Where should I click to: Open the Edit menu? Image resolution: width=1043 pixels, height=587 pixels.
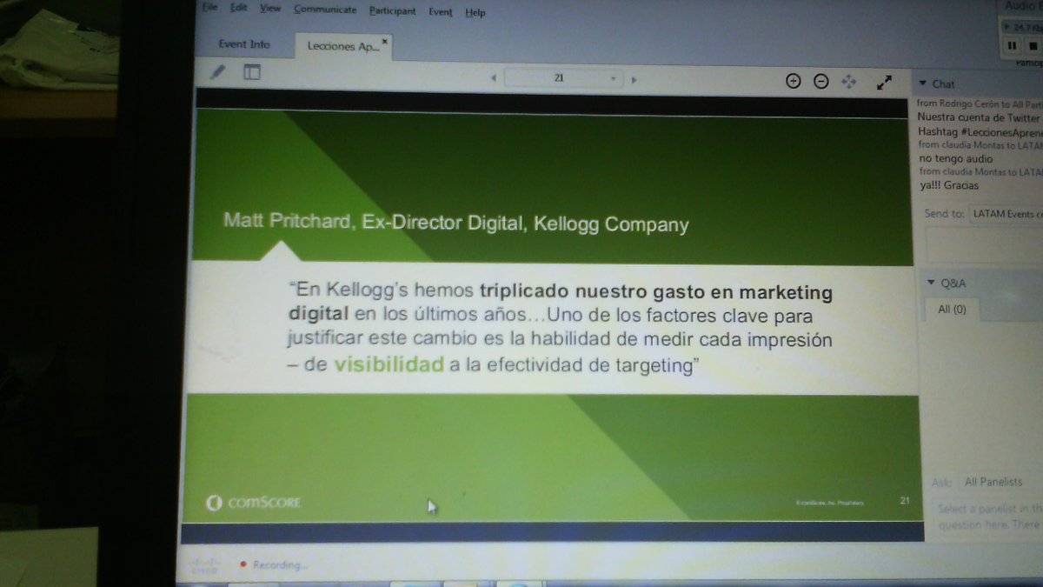[238, 9]
